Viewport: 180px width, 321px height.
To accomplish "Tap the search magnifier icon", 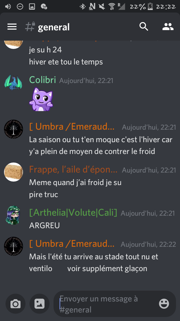I will 144,26.
